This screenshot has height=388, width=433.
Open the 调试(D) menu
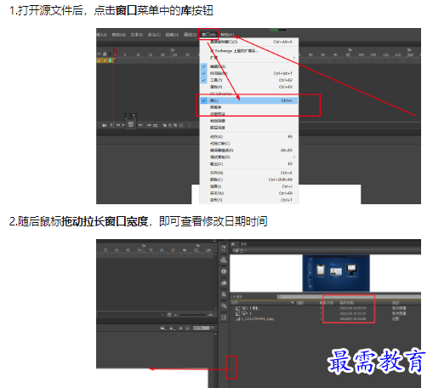pos(190,35)
